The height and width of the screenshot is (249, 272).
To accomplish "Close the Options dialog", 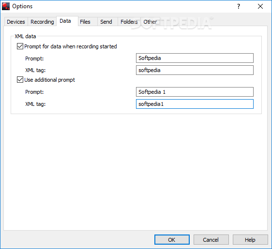I will click(260, 6).
